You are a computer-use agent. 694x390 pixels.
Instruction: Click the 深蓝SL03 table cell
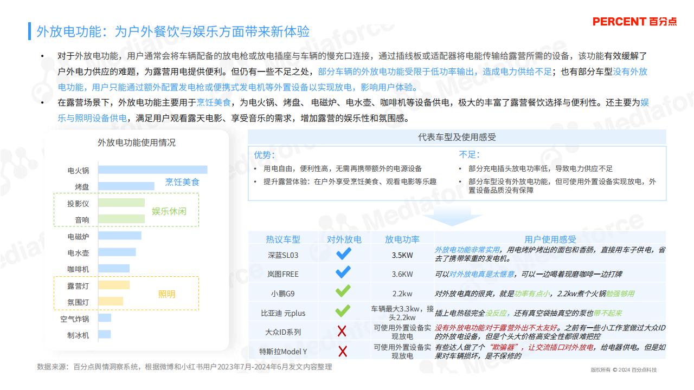coord(282,255)
